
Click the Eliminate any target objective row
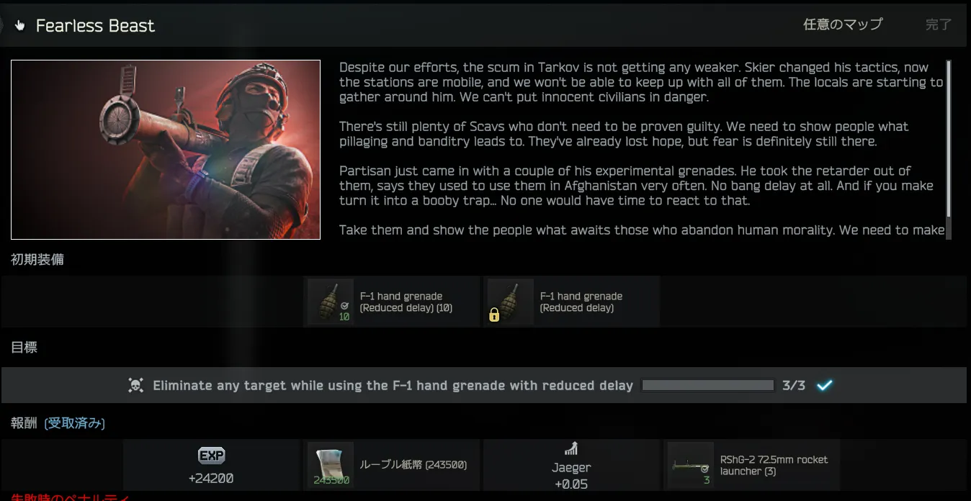484,385
